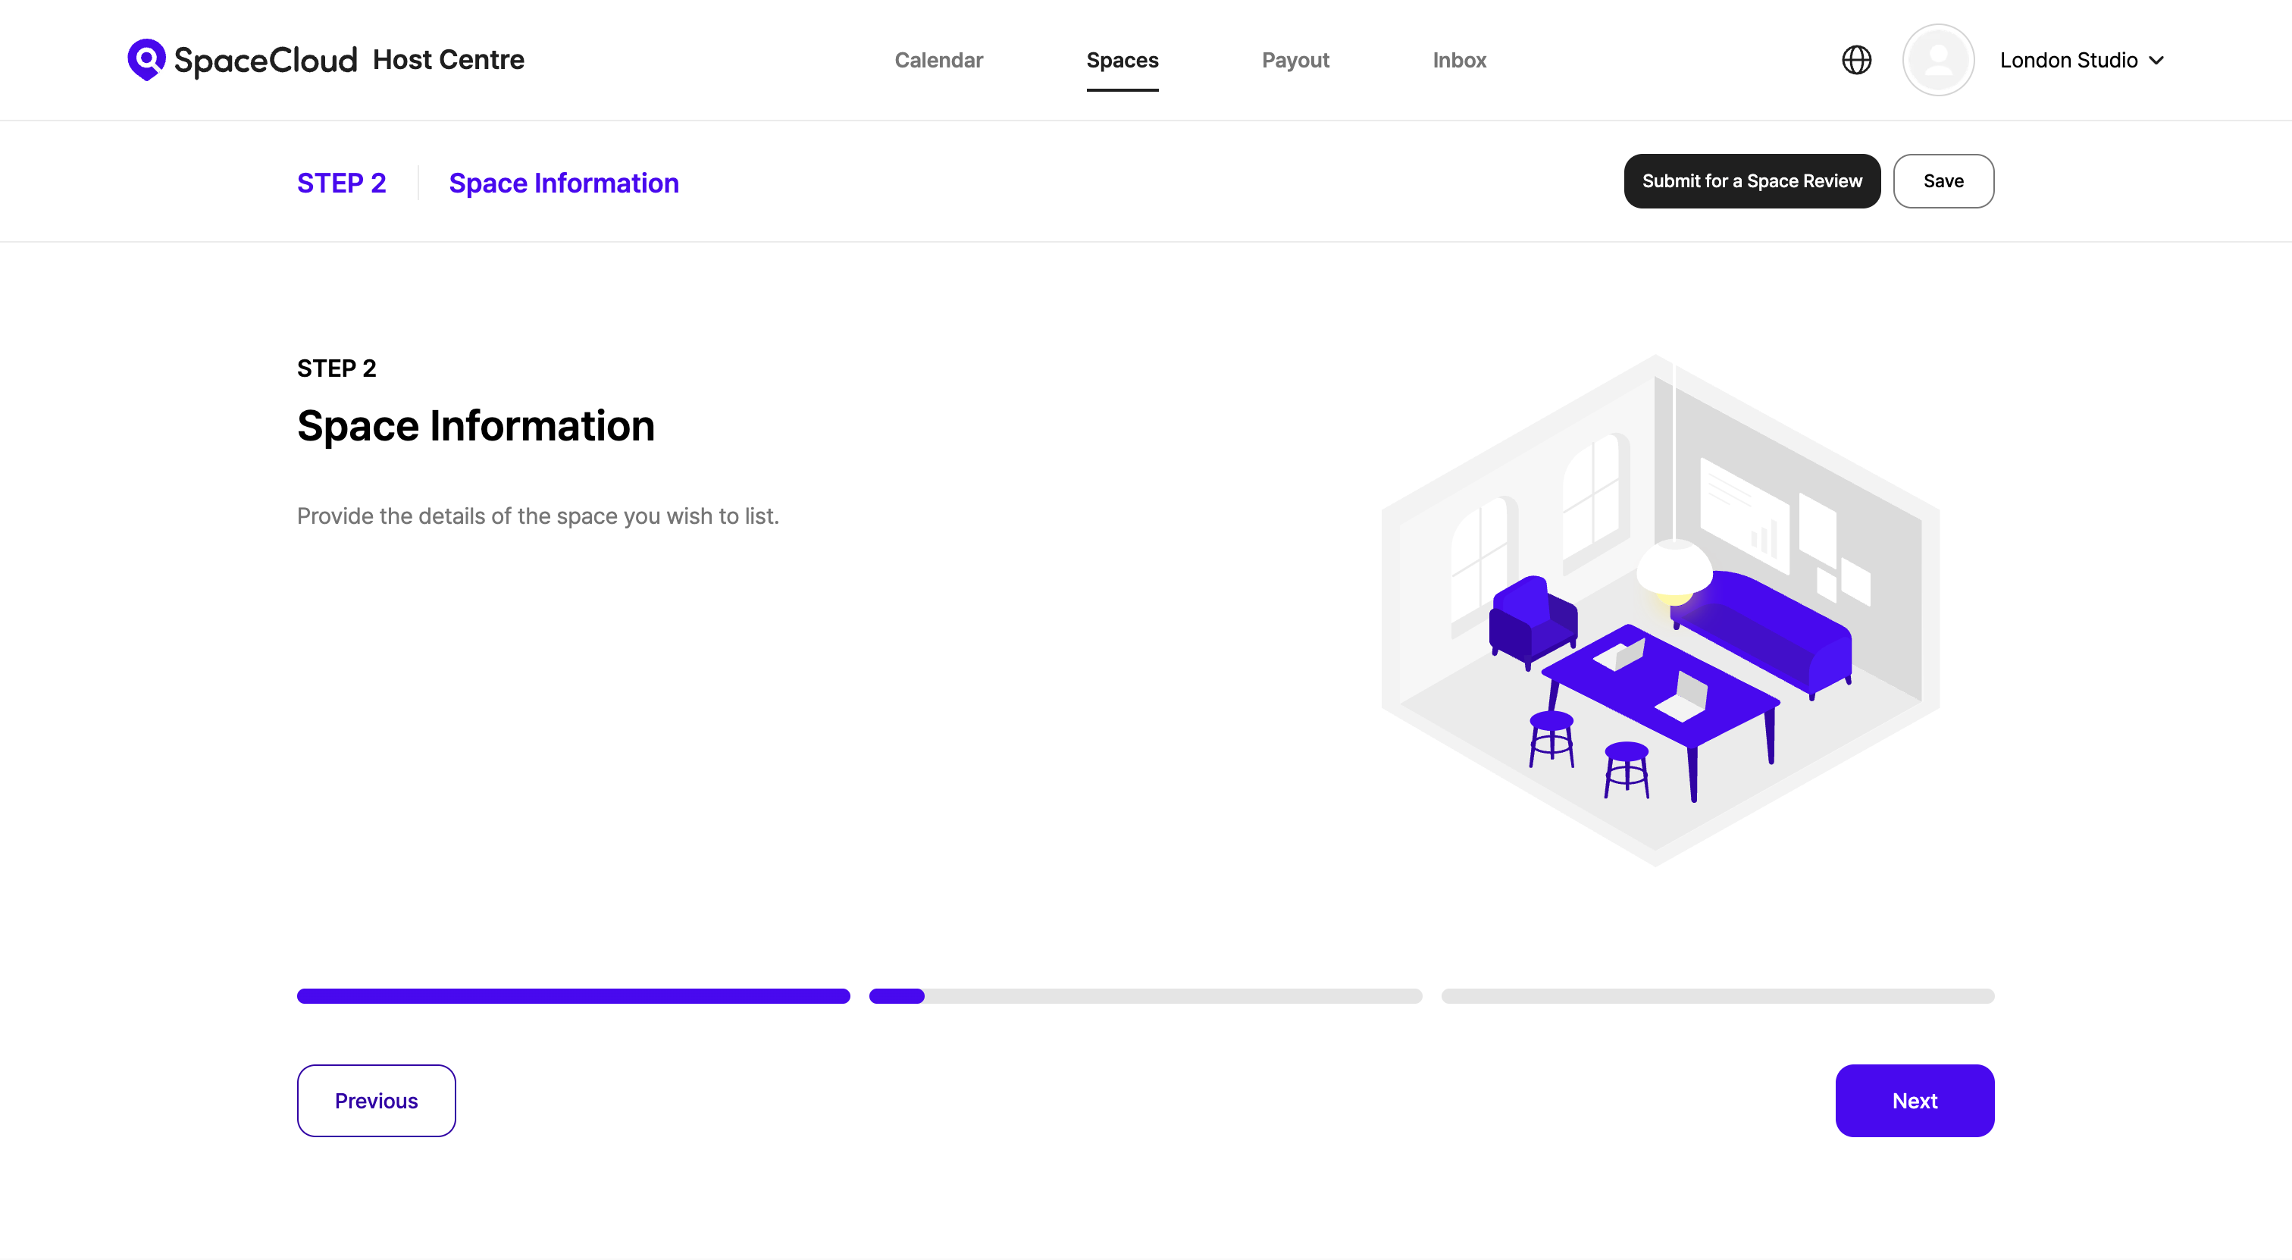This screenshot has height=1260, width=2292.
Task: Switch to the Spaces tab
Action: (x=1122, y=60)
